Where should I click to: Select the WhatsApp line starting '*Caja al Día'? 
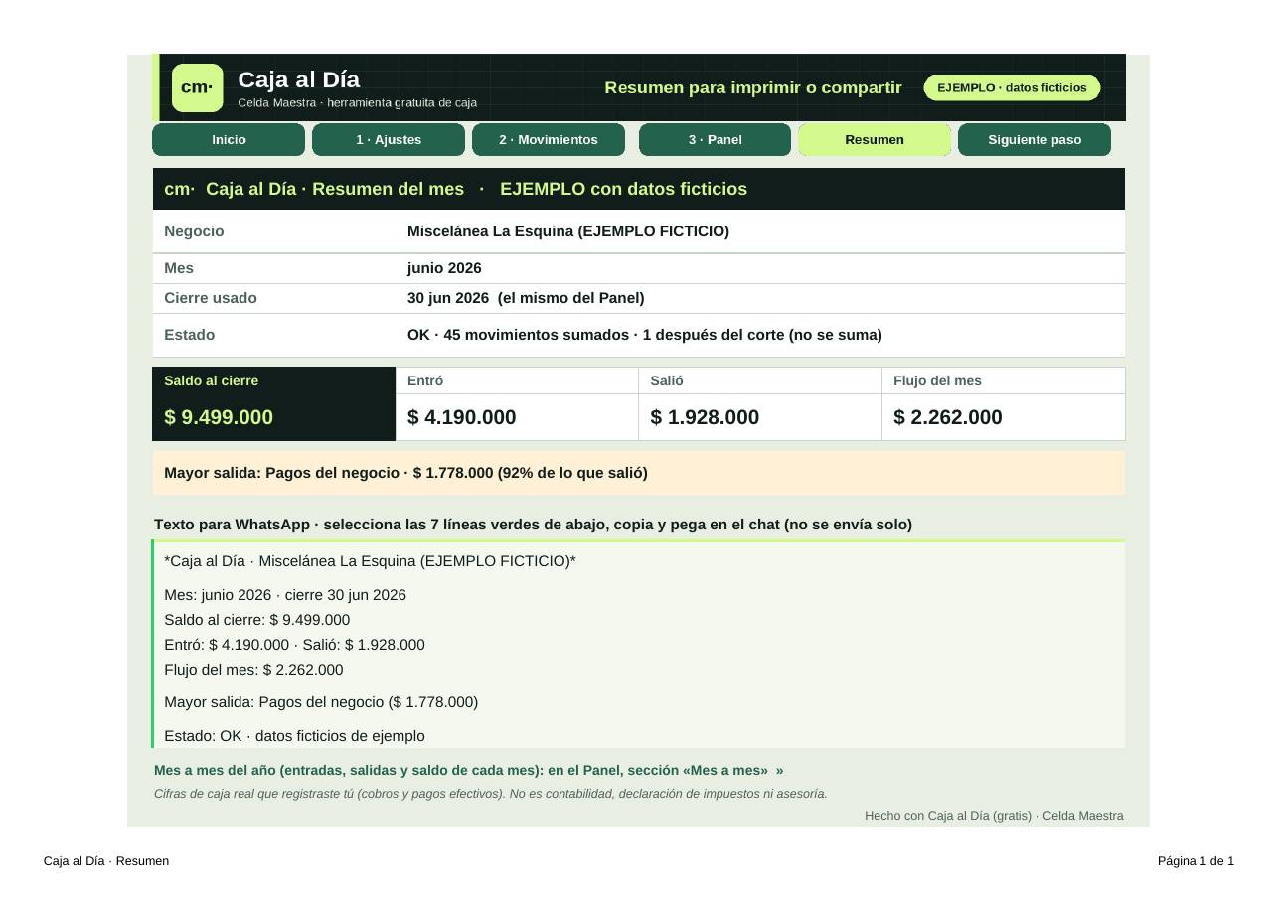(370, 561)
